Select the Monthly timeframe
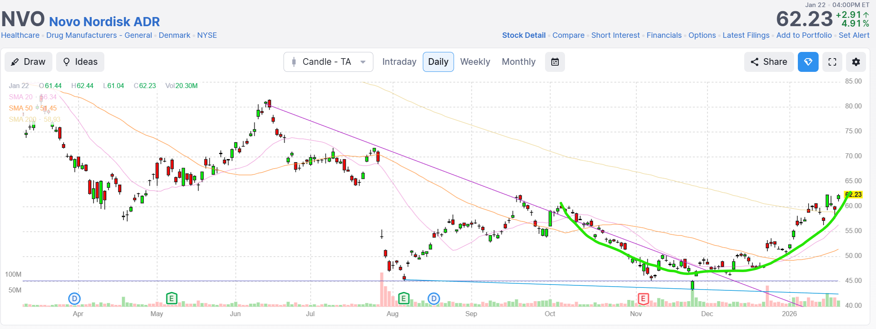876x329 pixels. (x=518, y=62)
